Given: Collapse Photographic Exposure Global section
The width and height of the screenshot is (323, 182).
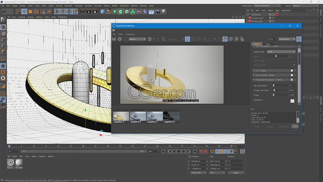Looking at the screenshot, I should tap(254, 80).
